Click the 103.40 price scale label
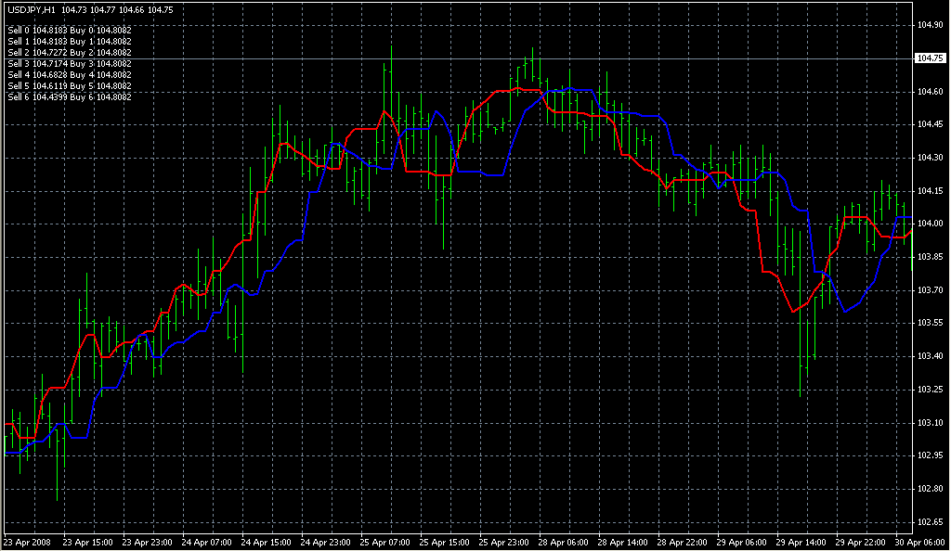Image resolution: width=951 pixels, height=551 pixels. (930, 357)
